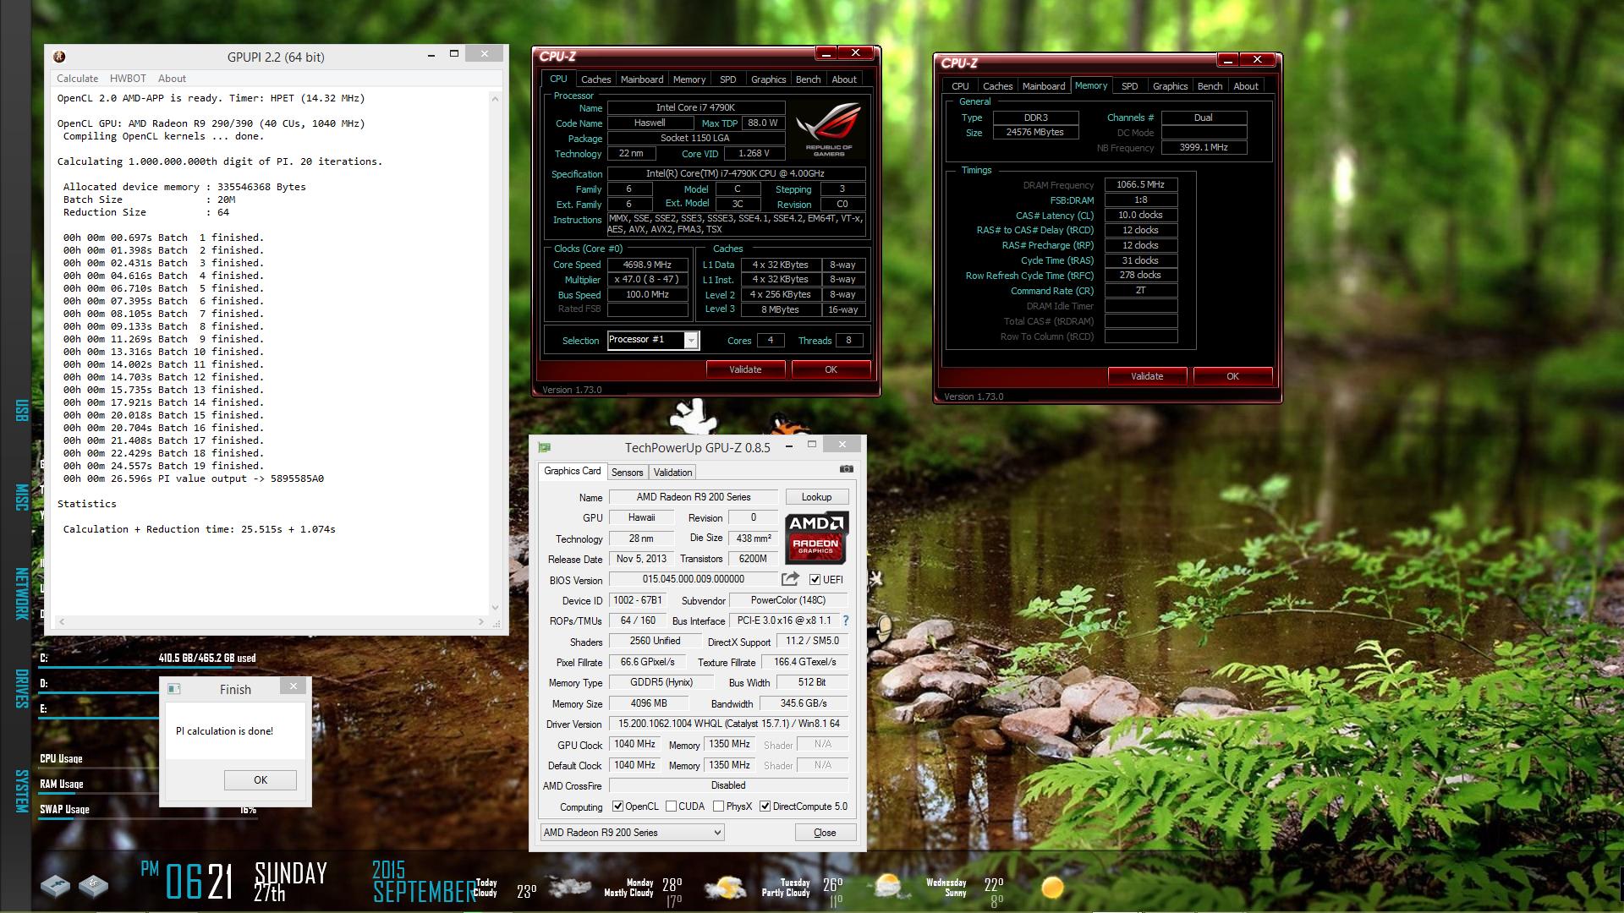Select Graphics Card tab in GPU-Z
This screenshot has height=913, width=1624.
click(x=573, y=471)
